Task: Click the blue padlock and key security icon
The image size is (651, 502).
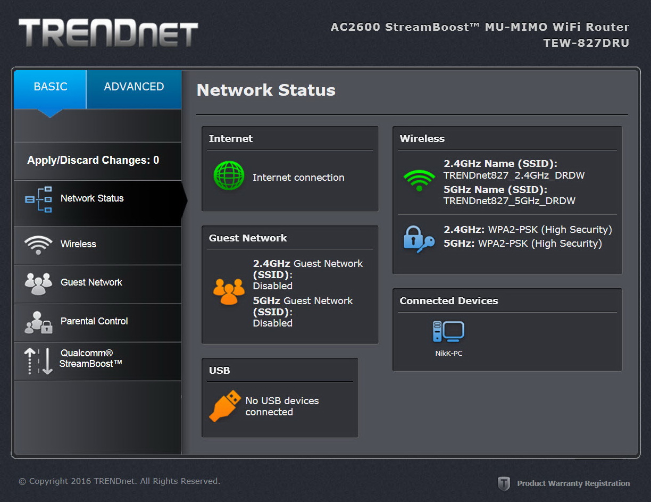Action: tap(419, 239)
